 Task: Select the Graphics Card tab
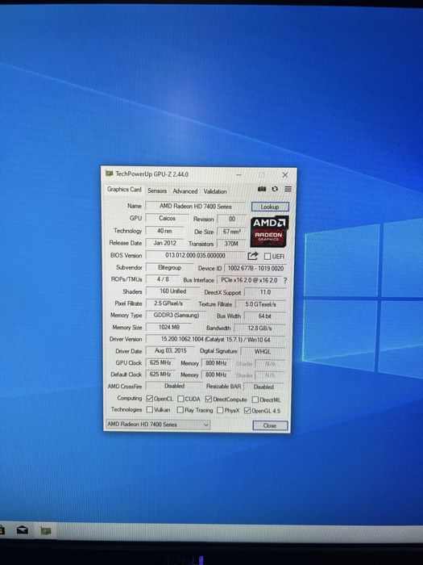tap(124, 190)
